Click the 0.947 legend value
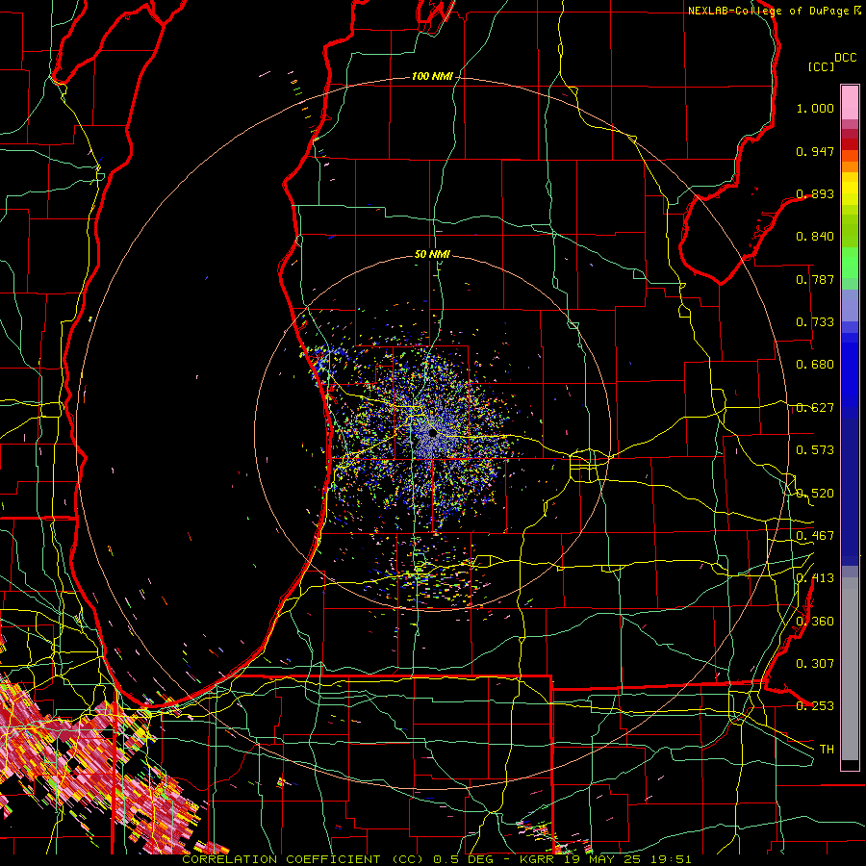The image size is (866, 866). point(815,151)
